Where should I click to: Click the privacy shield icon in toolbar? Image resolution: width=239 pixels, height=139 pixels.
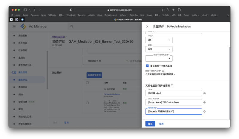point(71,10)
